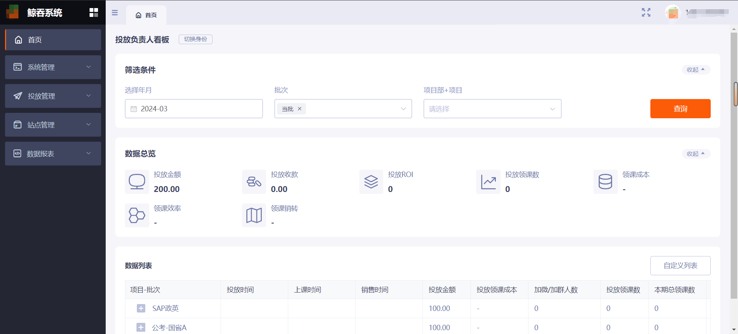Click the 系统管理 terminal icon
This screenshot has width=738, height=334.
(18, 67)
